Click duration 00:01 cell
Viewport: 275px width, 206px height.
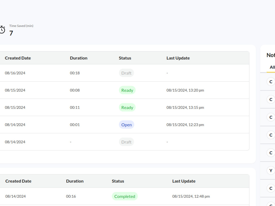click(75, 125)
